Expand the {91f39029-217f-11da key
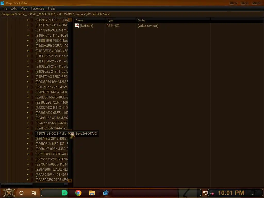 pyautogui.click(x=28, y=66)
